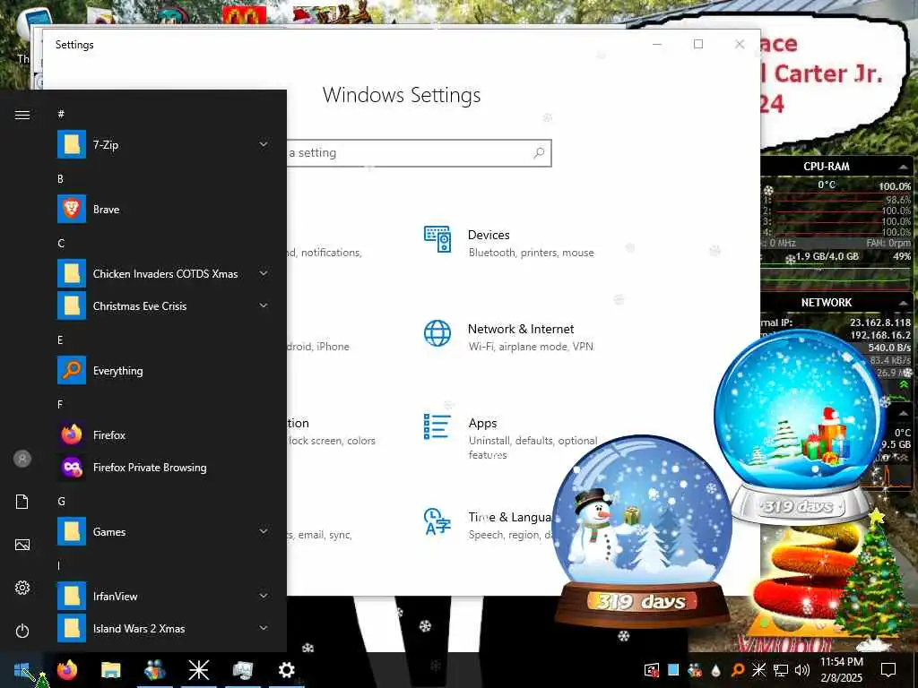Collapse the CPU-RAM gadget section

904,167
